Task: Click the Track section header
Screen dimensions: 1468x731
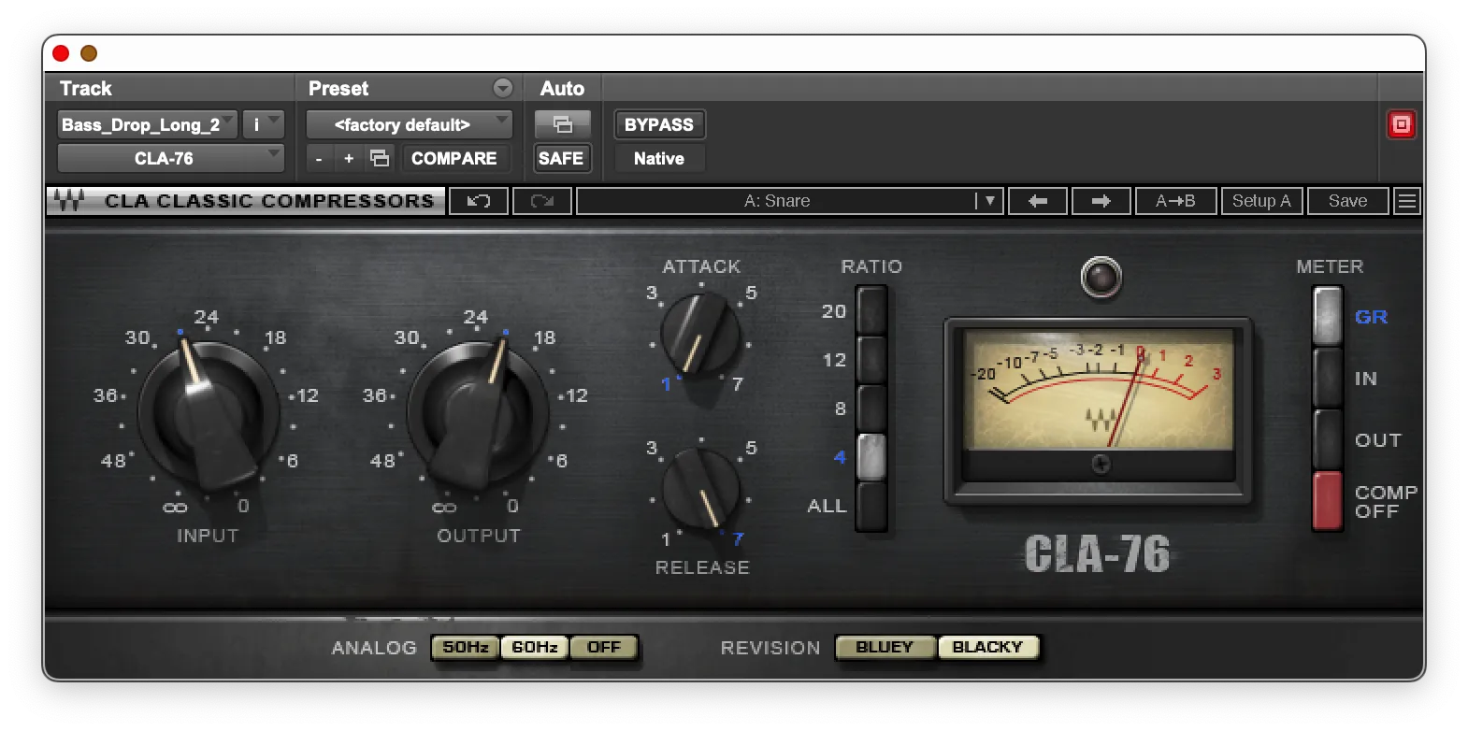Action: pos(86,88)
